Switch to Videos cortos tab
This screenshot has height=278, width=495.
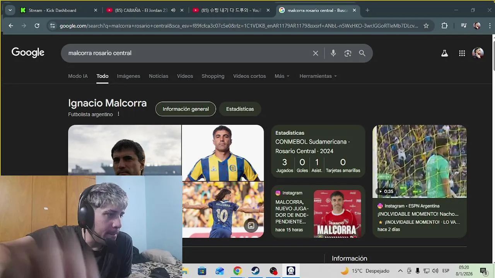pos(249,76)
